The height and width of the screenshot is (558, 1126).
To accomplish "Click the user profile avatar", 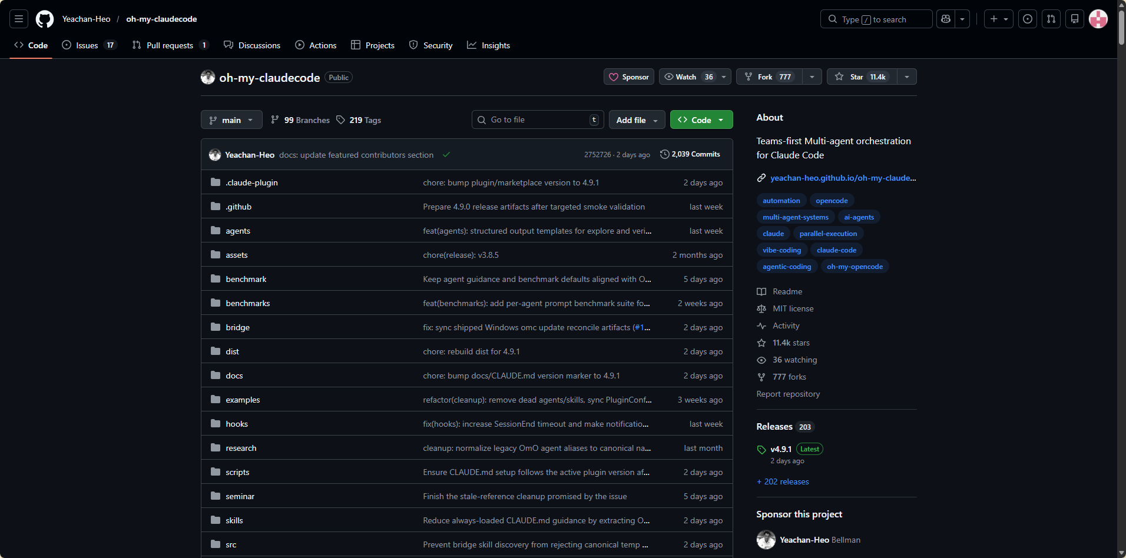I will [x=1098, y=19].
